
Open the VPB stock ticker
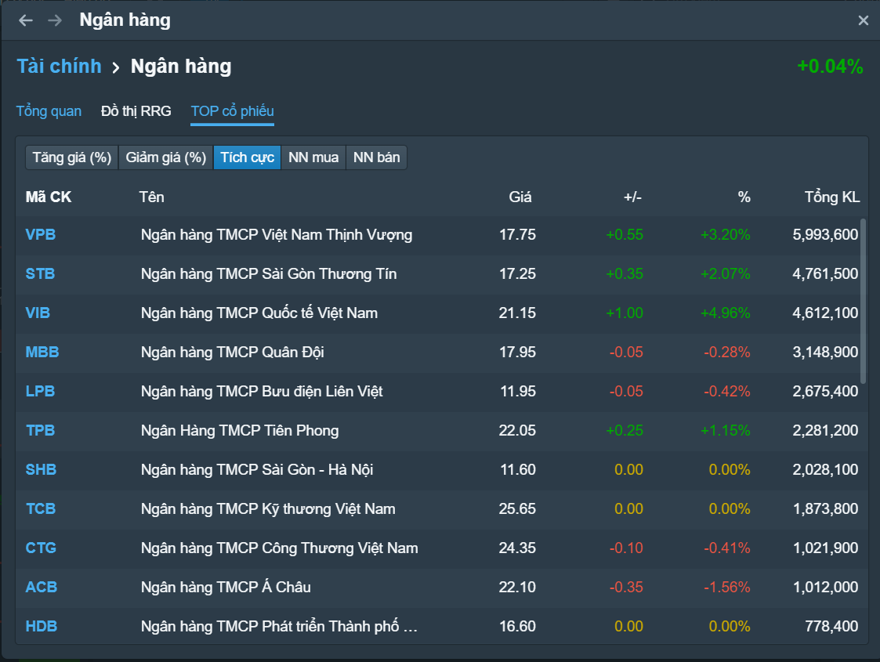click(41, 234)
